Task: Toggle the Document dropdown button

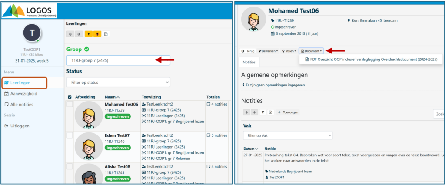Action: point(311,51)
